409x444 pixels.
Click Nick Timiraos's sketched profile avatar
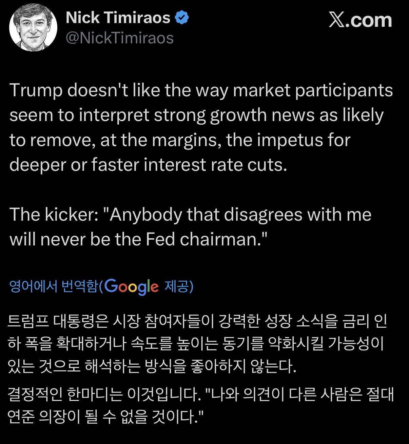coord(33,28)
